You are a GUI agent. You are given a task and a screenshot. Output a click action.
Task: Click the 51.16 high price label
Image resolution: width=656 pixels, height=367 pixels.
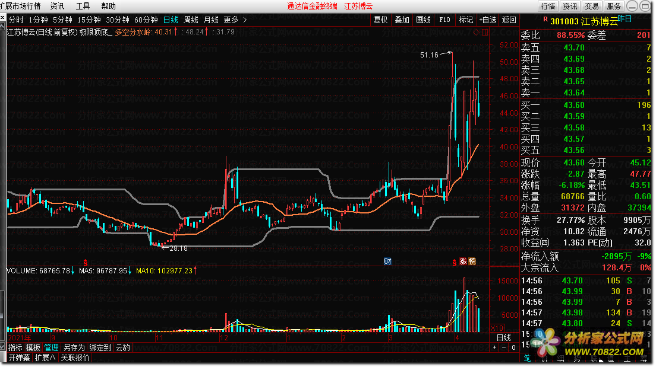click(429, 55)
